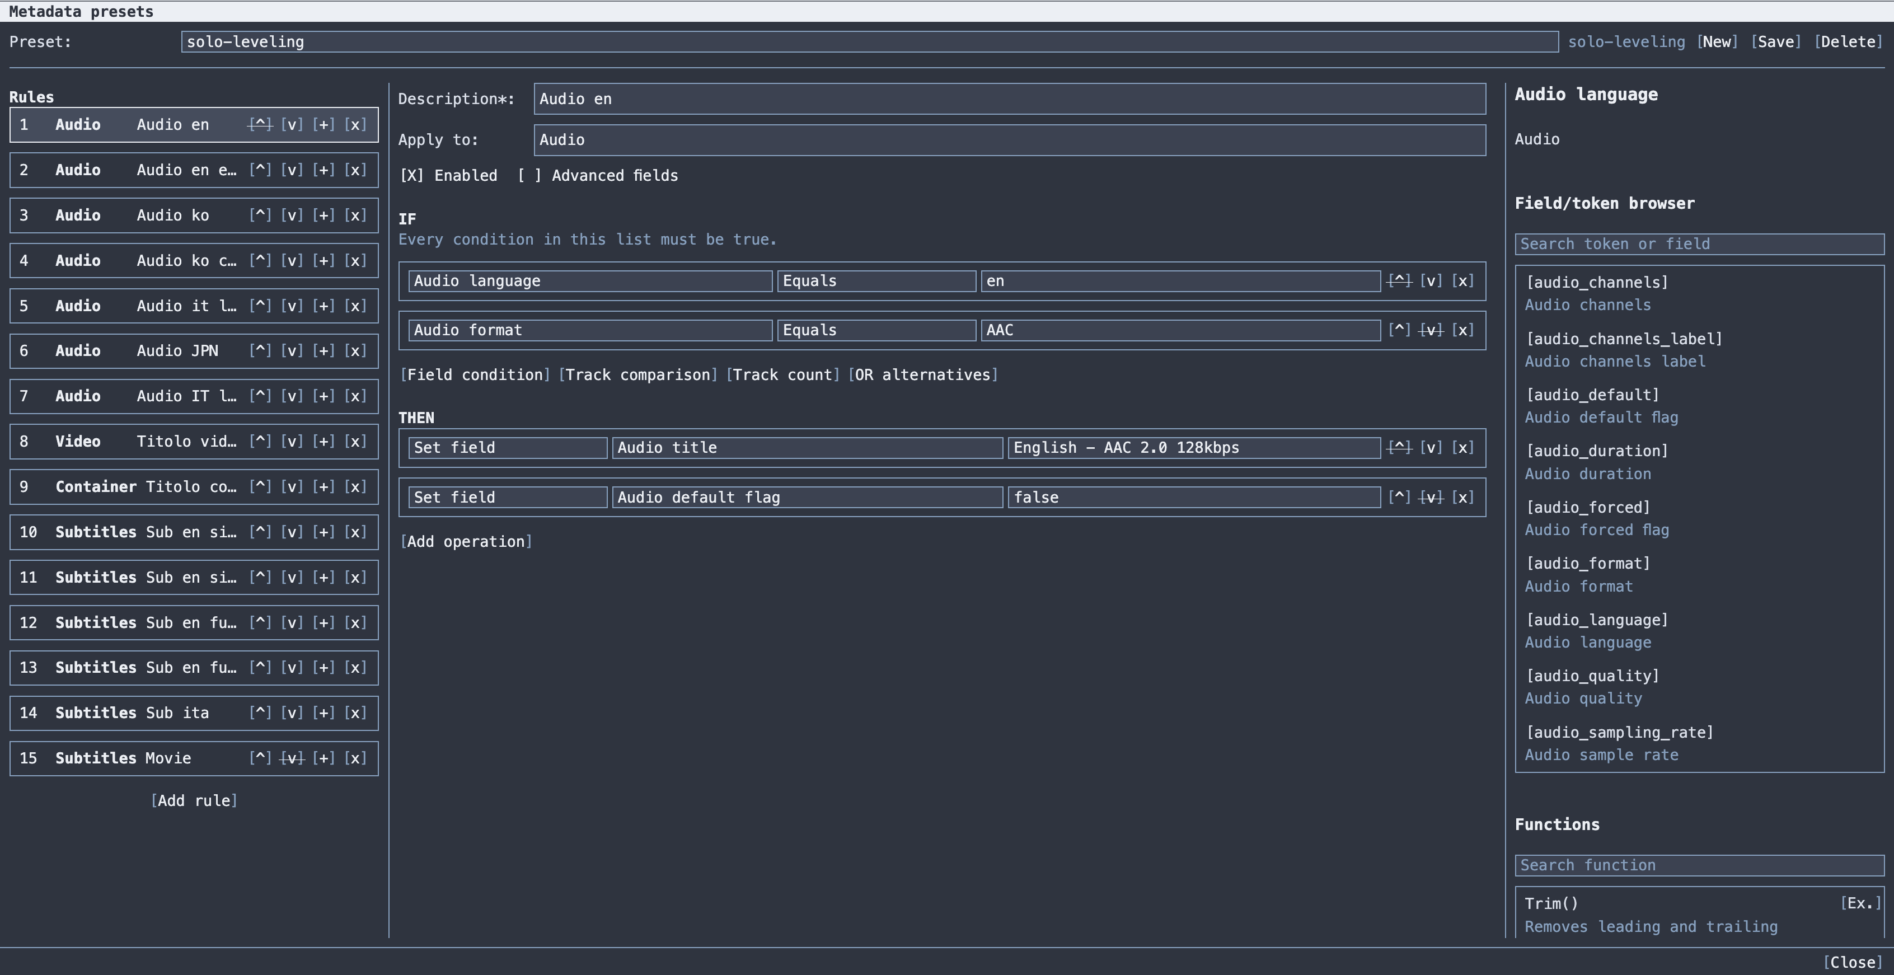Edit the condition value 'AAC'

coord(1181,330)
